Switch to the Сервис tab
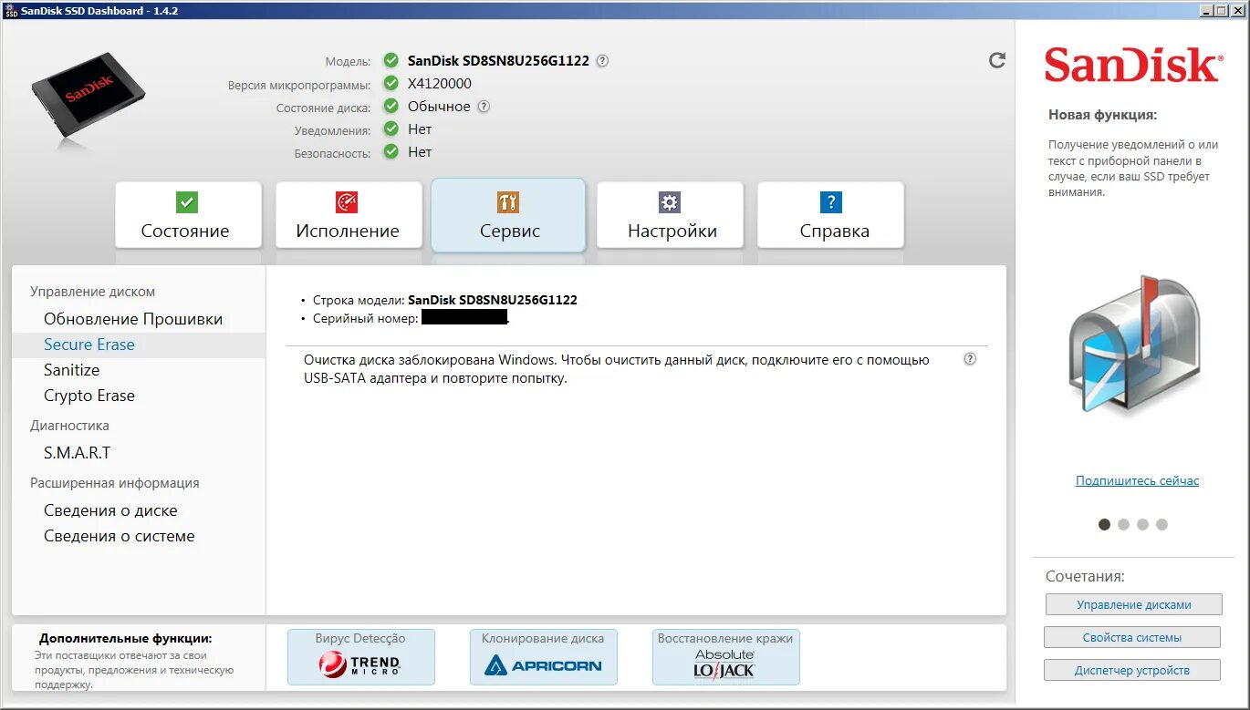 coord(508,215)
